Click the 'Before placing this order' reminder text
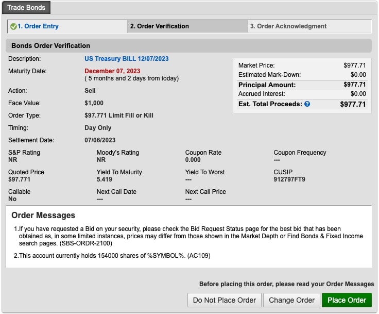 pos(287,284)
